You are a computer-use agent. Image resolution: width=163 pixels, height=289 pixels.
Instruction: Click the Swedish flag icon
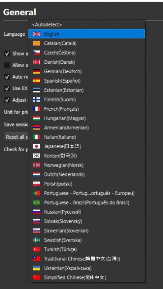37,240
